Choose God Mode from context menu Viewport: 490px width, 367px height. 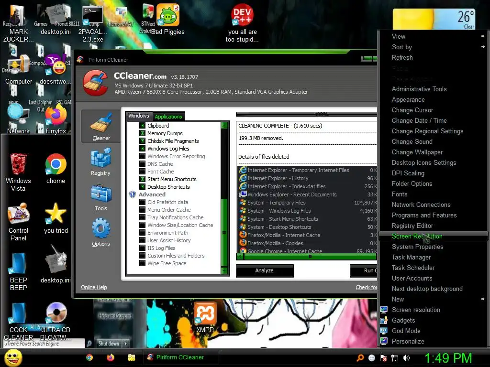click(406, 331)
